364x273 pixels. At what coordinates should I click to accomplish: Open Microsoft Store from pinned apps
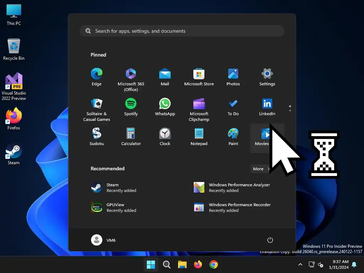click(x=199, y=77)
